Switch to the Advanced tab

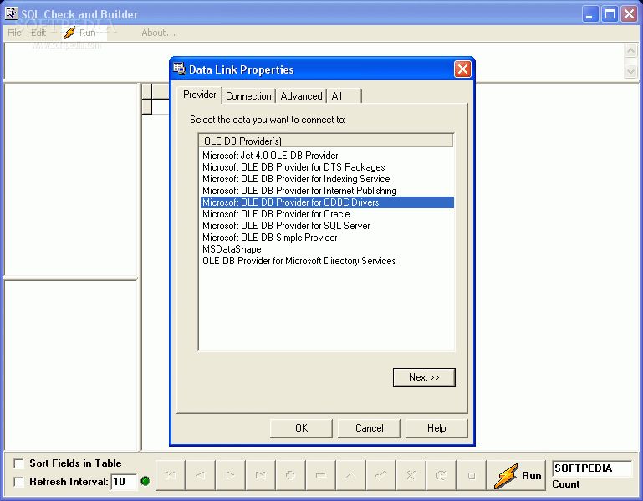(x=301, y=96)
